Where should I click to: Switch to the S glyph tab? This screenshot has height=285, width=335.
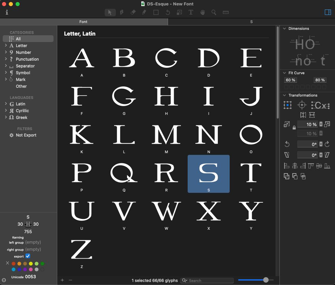251,22
